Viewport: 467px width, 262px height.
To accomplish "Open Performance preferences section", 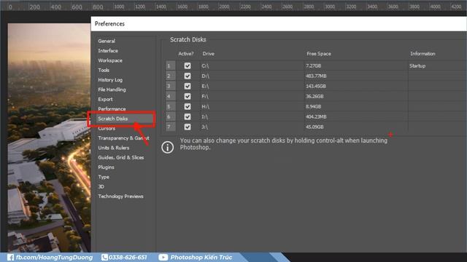I will pyautogui.click(x=112, y=109).
